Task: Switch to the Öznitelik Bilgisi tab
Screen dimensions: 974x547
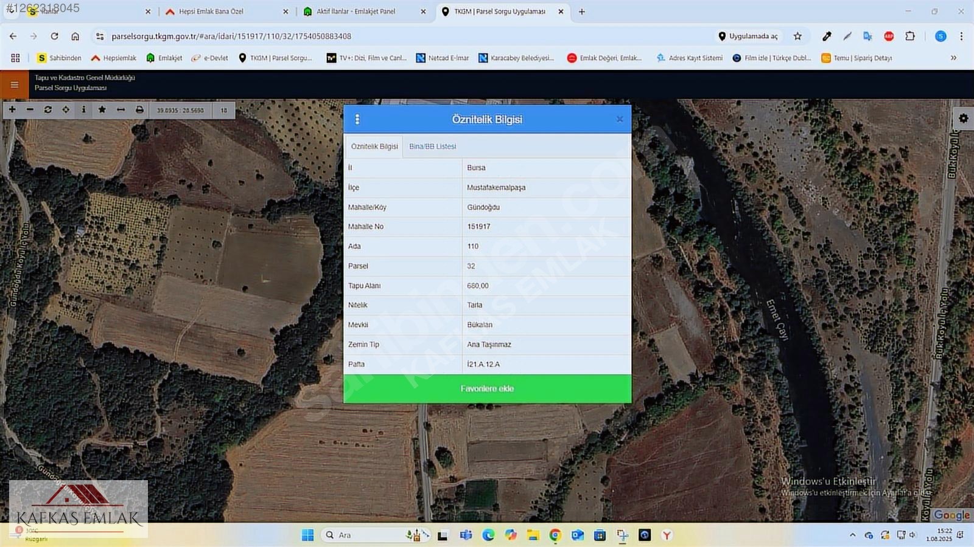Action: [x=374, y=146]
